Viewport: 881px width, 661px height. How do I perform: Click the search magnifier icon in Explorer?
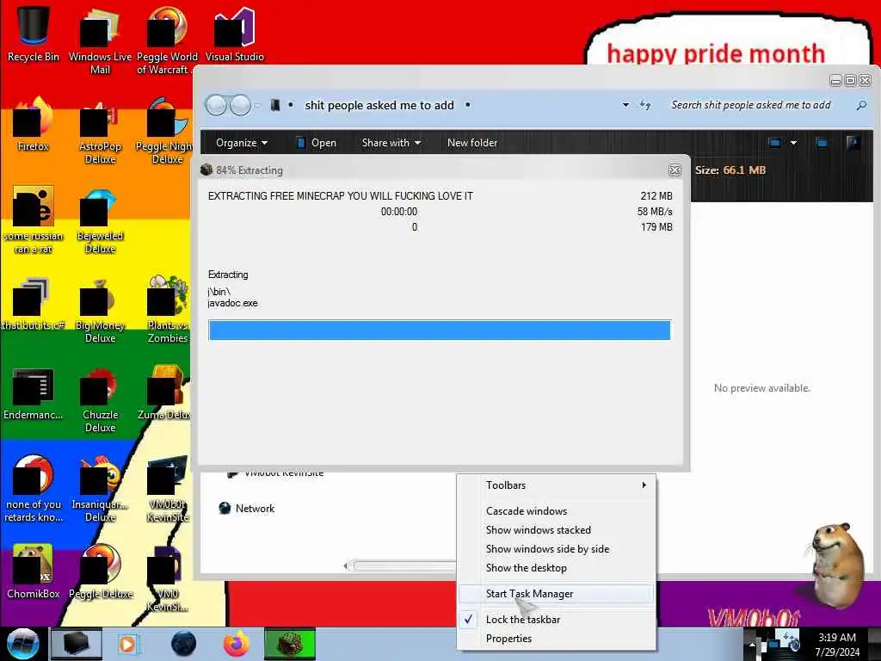861,105
